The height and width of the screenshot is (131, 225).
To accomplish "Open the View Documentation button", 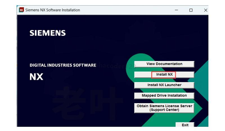I will tap(164, 64).
